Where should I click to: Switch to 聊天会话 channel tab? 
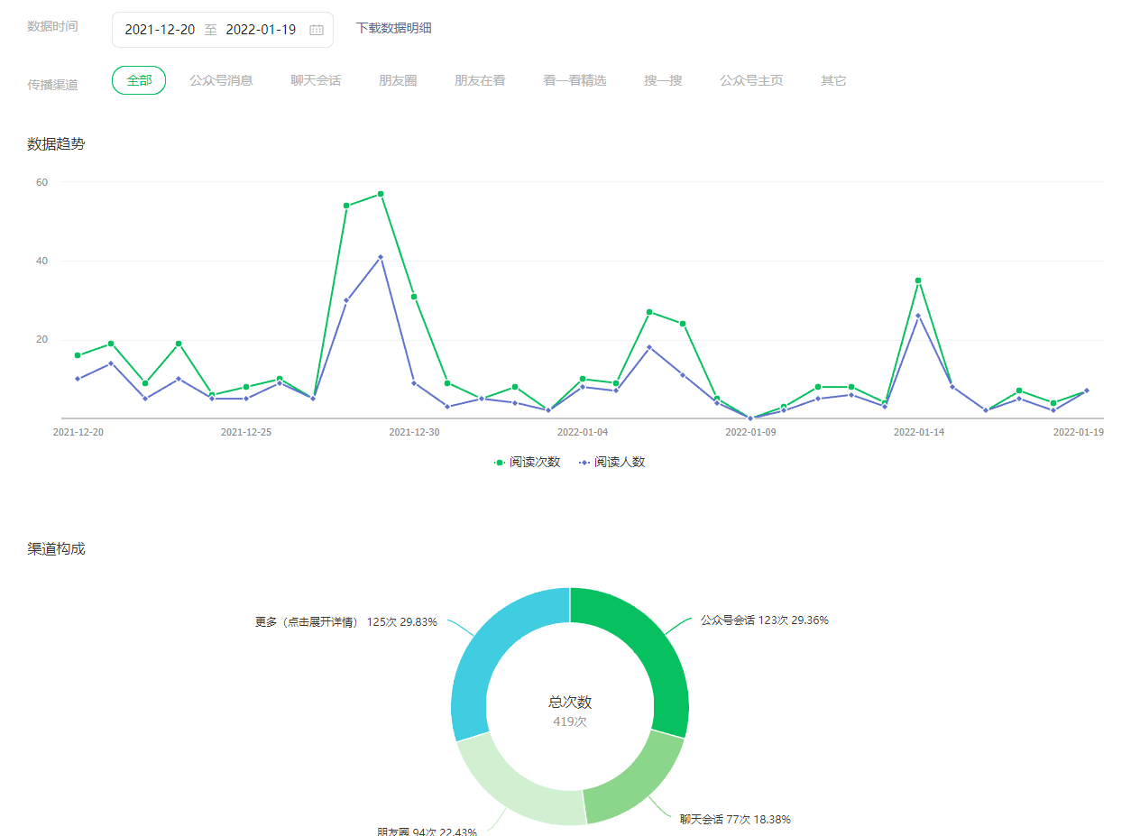pyautogui.click(x=316, y=80)
